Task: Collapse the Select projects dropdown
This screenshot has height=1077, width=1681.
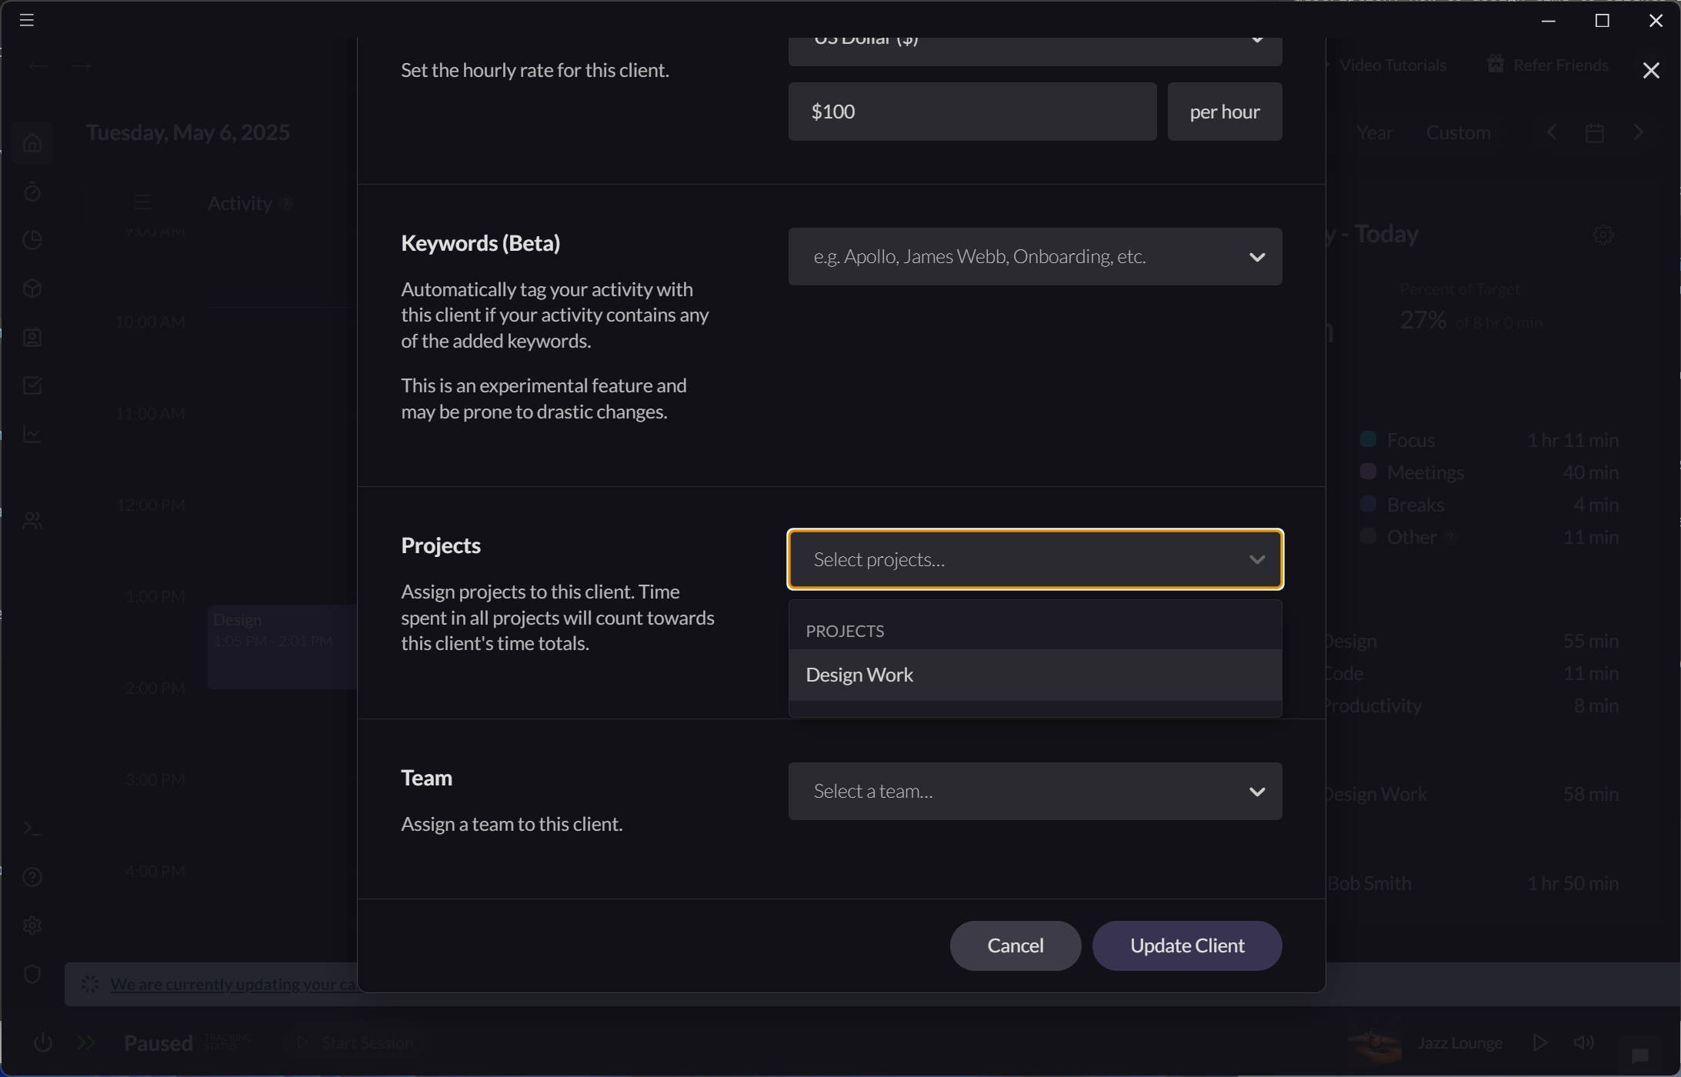Action: pyautogui.click(x=1256, y=560)
